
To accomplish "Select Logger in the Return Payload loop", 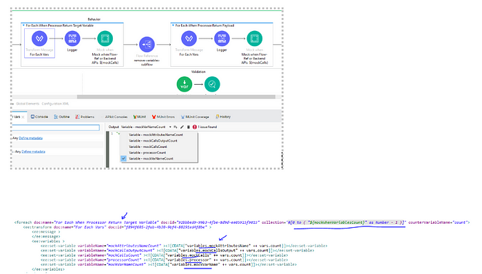I will coord(222,39).
